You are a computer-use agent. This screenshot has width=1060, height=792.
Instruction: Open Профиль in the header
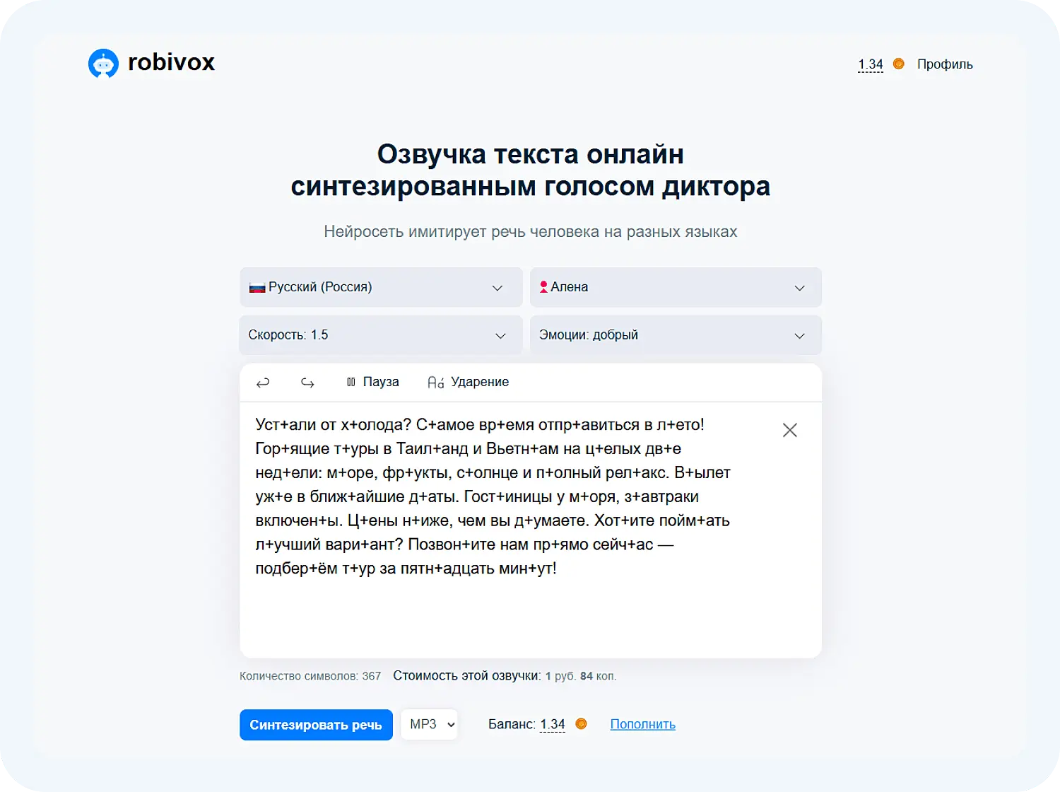click(x=945, y=64)
